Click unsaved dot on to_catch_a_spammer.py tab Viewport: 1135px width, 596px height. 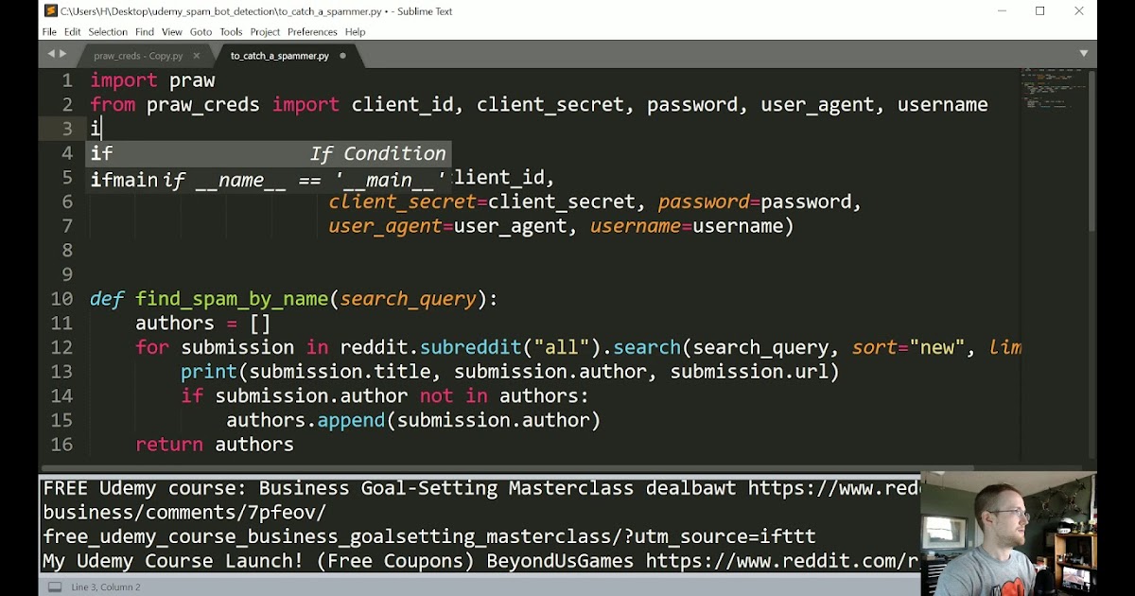point(342,56)
